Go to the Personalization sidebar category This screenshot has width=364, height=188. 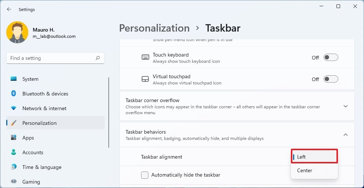[55, 123]
